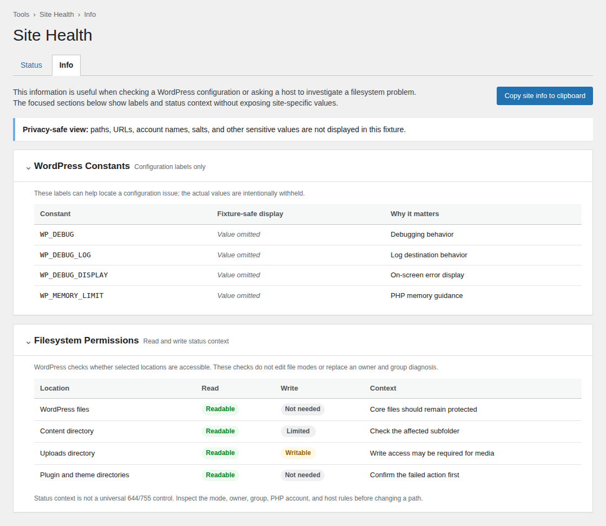Click the Debugging behavior cell

coord(422,235)
